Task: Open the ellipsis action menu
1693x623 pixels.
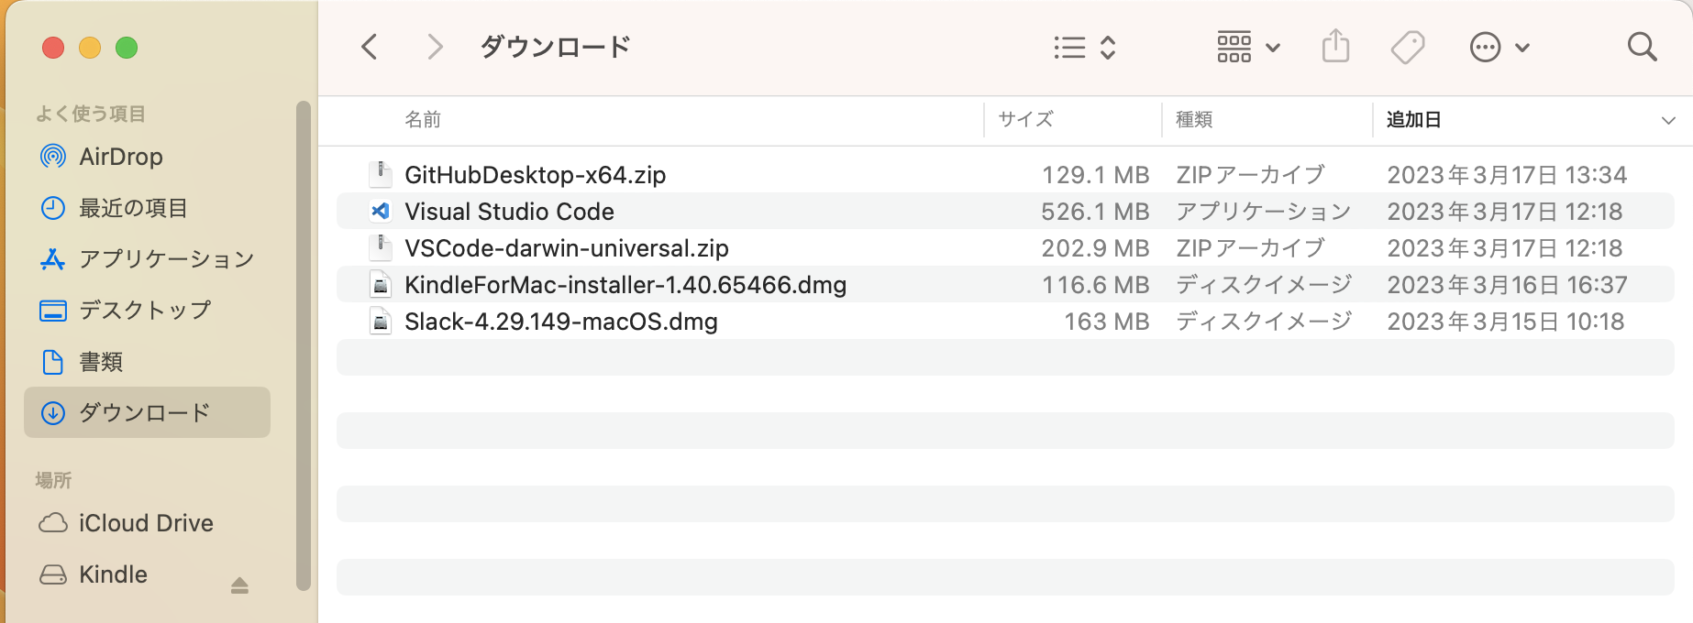Action: pos(1499,47)
